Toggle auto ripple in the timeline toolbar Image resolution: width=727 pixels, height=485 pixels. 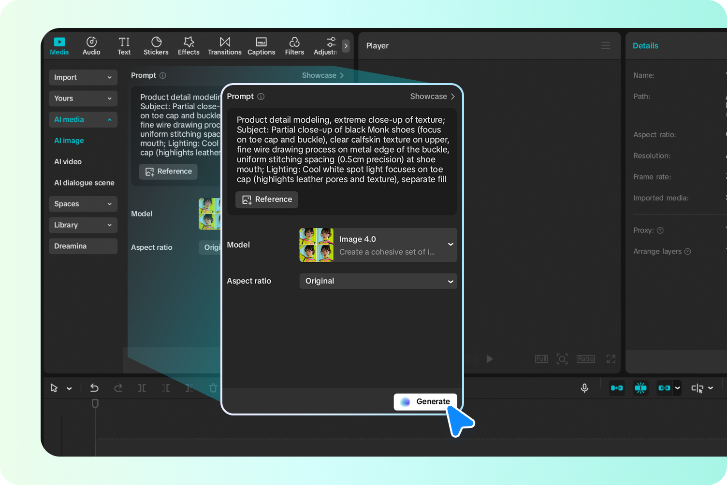(617, 388)
